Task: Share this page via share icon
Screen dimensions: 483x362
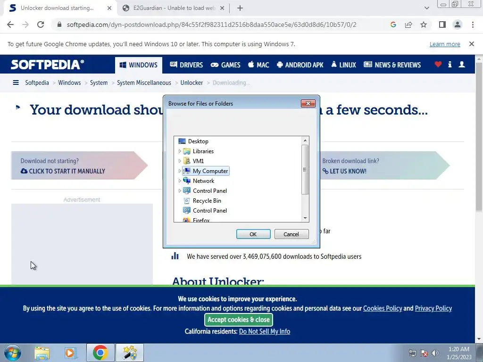Action: [408, 25]
